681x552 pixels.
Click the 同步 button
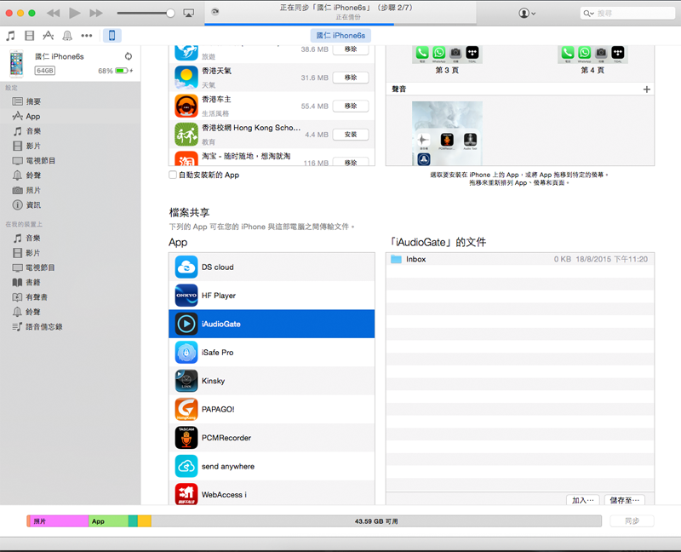coord(632,520)
